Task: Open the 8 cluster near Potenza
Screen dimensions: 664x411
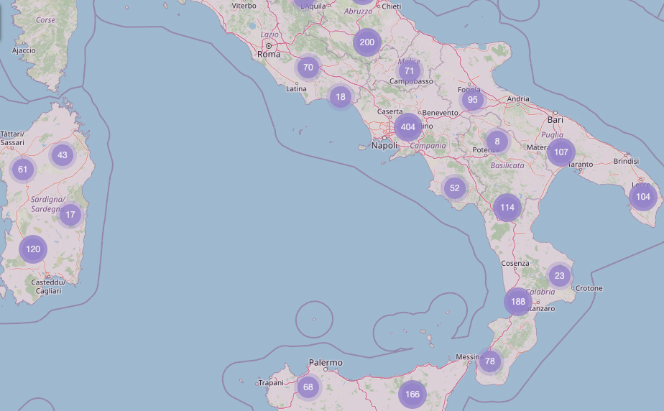Action: tap(497, 142)
